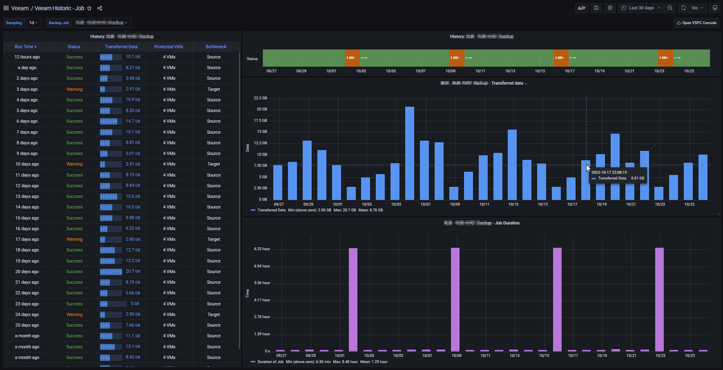Open the Veeam breadcrumb menu item
723x370 pixels.
click(20, 8)
